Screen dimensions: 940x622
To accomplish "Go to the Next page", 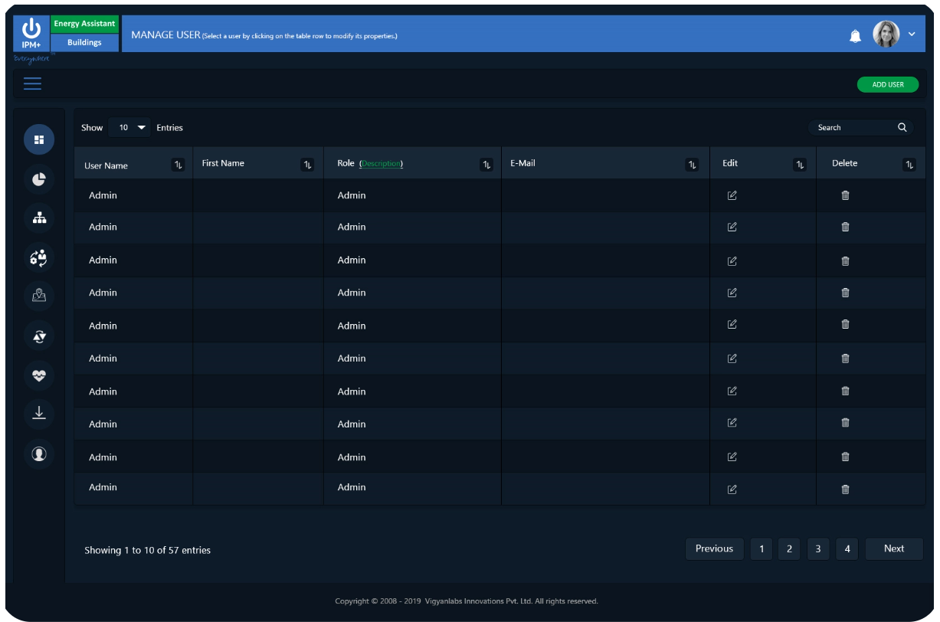I will tap(894, 548).
